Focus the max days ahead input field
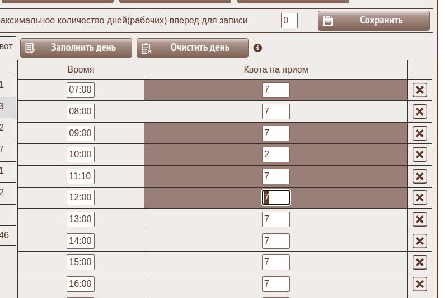This screenshot has width=445, height=298. 289,21
